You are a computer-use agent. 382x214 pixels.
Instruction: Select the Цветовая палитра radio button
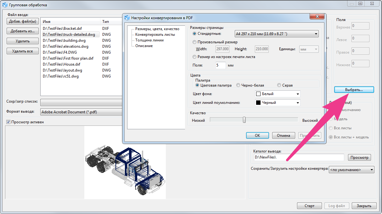pos(197,85)
